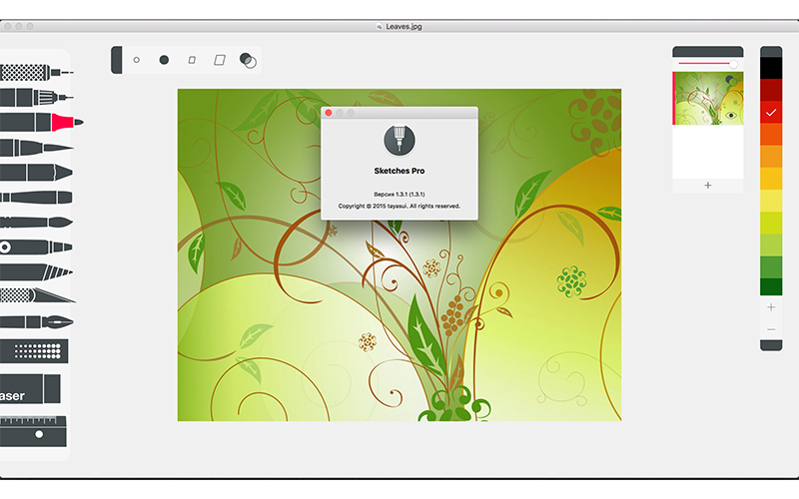Click the Leaves.jpg file icon in title bar
Viewport: 799px width, 499px height.
click(x=380, y=27)
